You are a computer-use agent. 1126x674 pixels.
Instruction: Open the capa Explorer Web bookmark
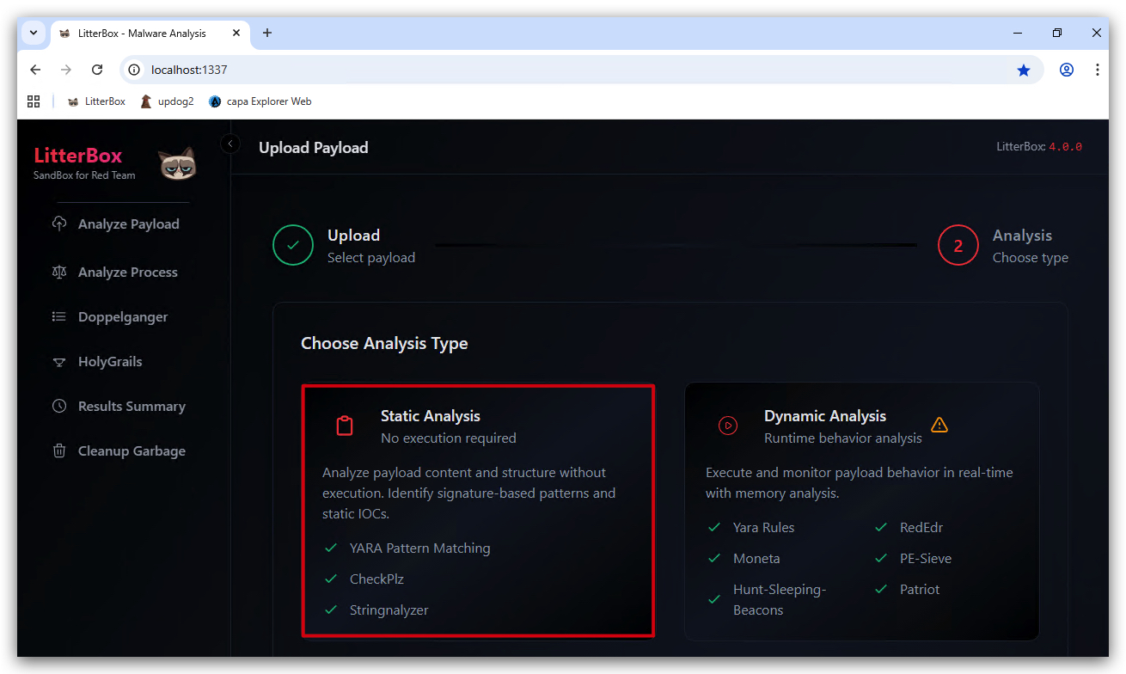point(260,101)
